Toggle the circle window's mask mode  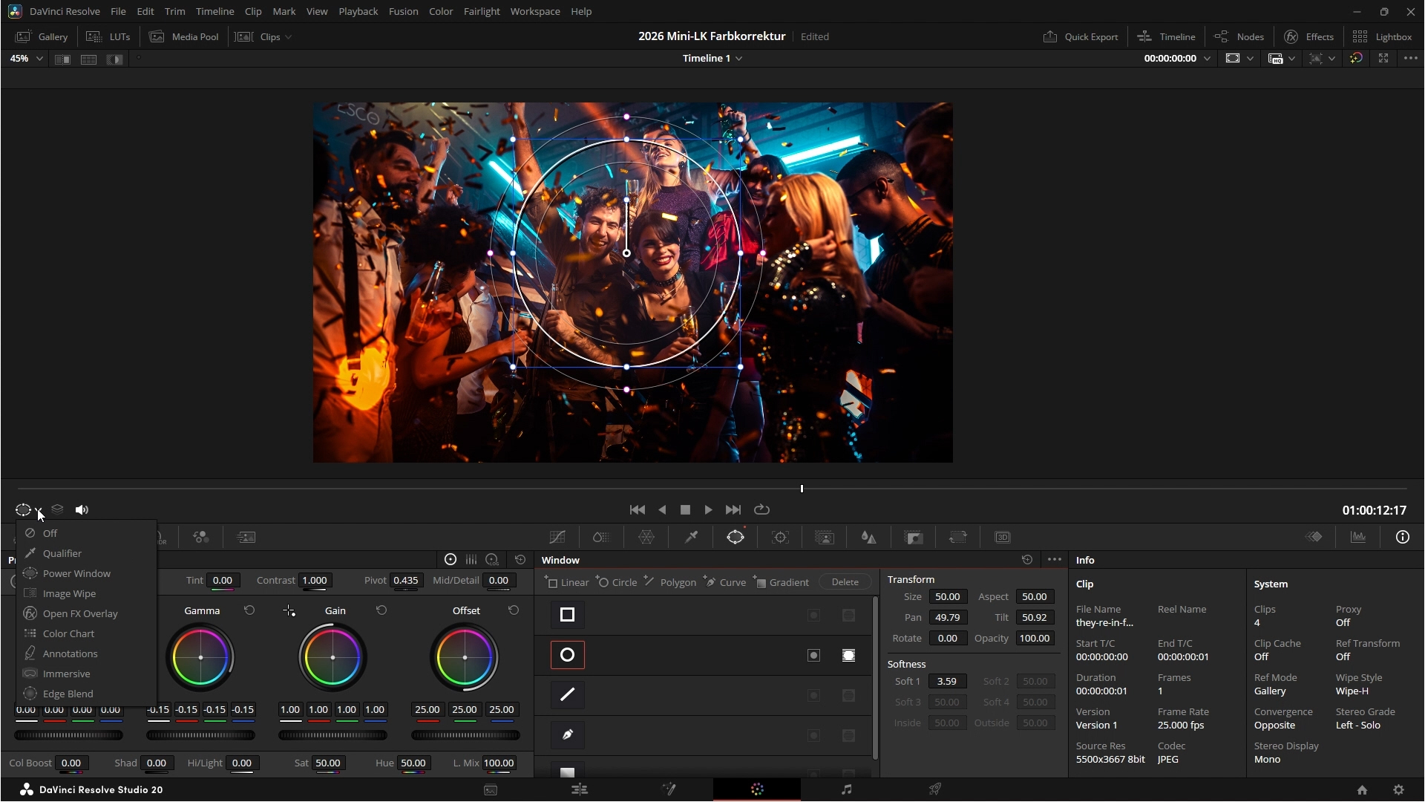tap(848, 655)
